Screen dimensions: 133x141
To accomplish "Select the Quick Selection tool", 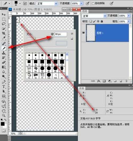I will [4, 29].
